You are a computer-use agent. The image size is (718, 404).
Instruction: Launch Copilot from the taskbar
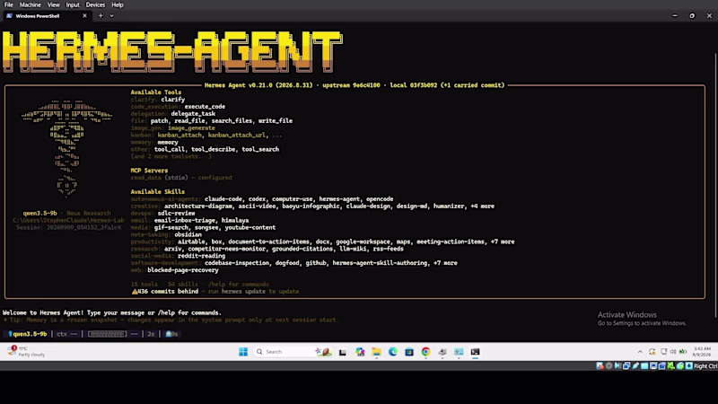click(360, 352)
